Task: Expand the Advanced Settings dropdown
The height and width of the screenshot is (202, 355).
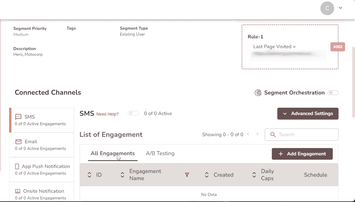Action: [x=308, y=114]
